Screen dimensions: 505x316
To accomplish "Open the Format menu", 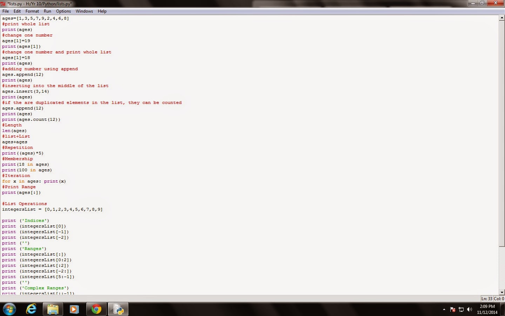I will tap(32, 11).
